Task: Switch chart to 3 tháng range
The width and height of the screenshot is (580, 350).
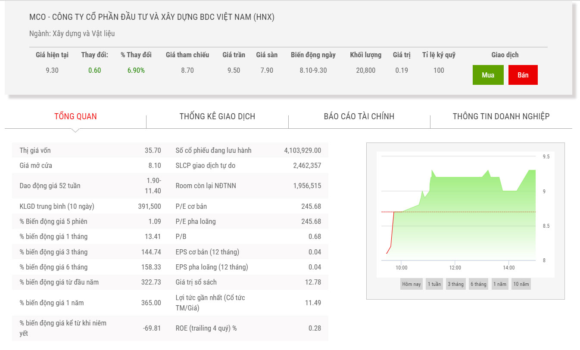Action: [455, 284]
